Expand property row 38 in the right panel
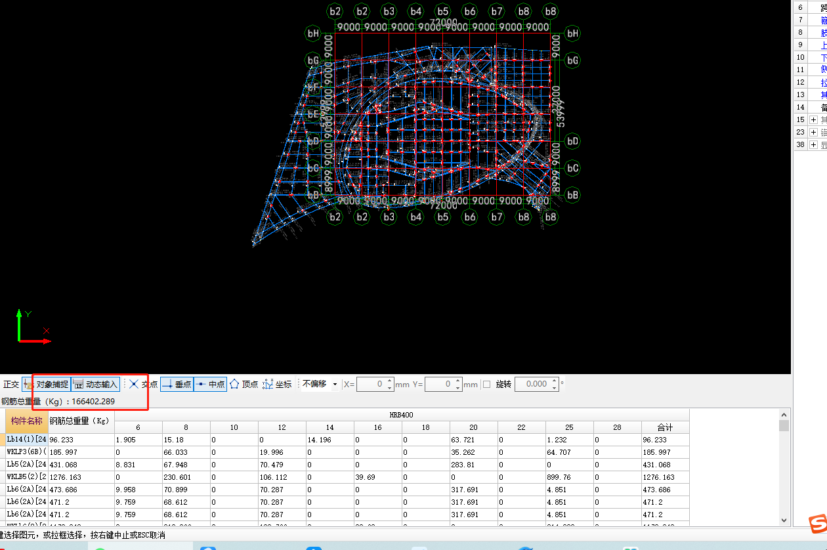827x550 pixels. (x=814, y=144)
